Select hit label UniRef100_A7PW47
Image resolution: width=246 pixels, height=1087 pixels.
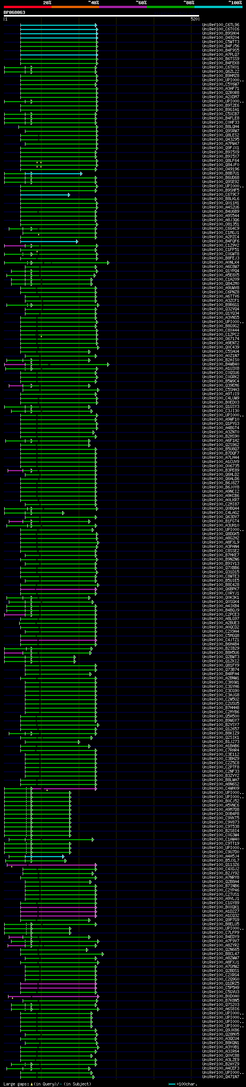(221, 144)
